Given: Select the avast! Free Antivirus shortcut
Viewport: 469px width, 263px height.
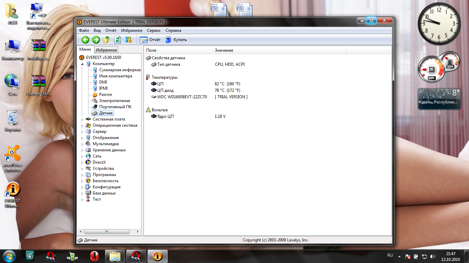Looking at the screenshot, I should [x=13, y=159].
